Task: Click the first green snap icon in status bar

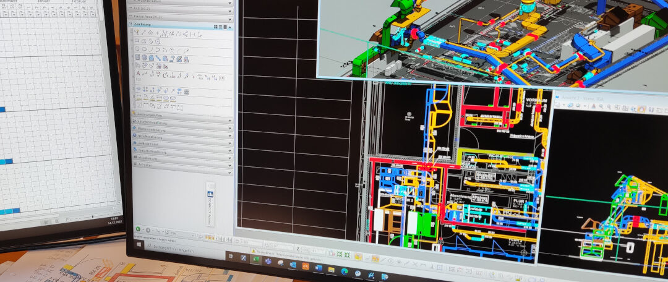Action: (340, 254)
